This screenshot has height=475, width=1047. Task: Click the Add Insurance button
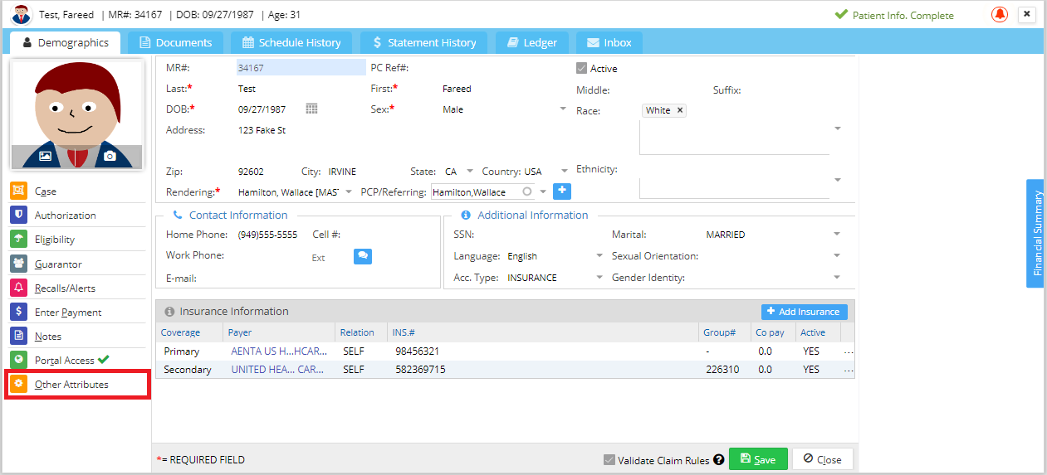(x=804, y=312)
